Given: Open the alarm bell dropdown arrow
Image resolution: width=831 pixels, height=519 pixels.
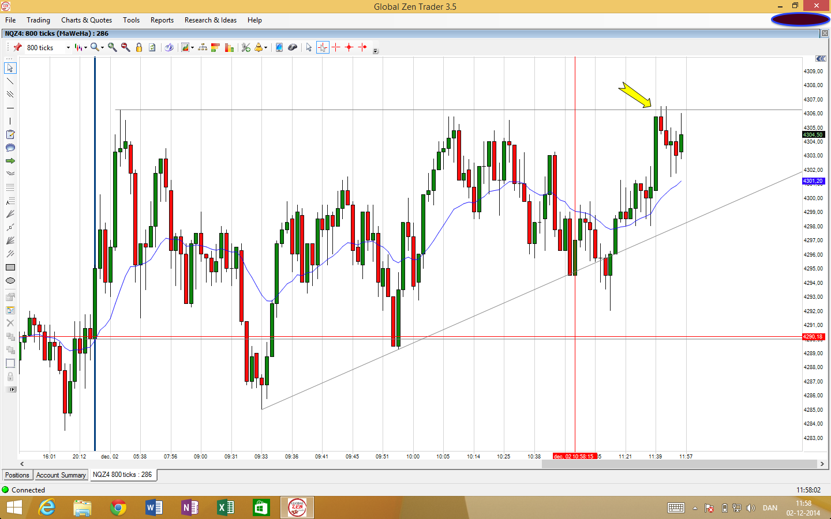Looking at the screenshot, I should coord(265,48).
